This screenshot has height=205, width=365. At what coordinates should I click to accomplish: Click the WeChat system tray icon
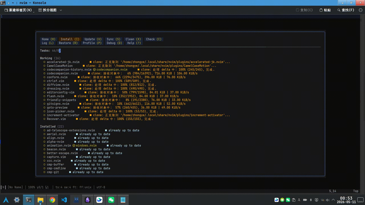click(288, 200)
